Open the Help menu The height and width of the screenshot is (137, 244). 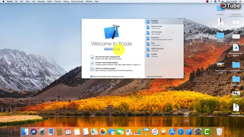click(x=96, y=2)
